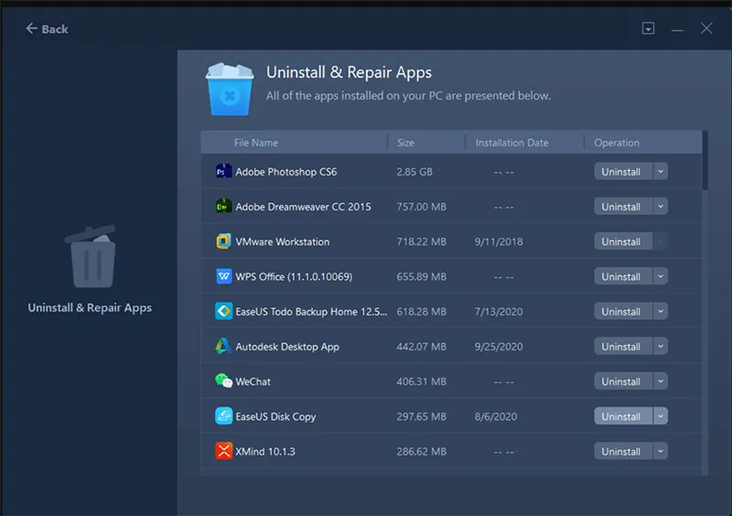Select the WPS Office (11.1.0.10069) name
732x516 pixels.
[294, 277]
